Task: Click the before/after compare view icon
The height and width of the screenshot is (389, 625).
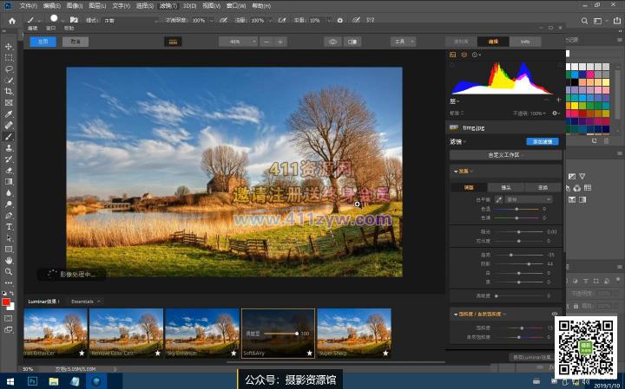Action: (x=353, y=42)
